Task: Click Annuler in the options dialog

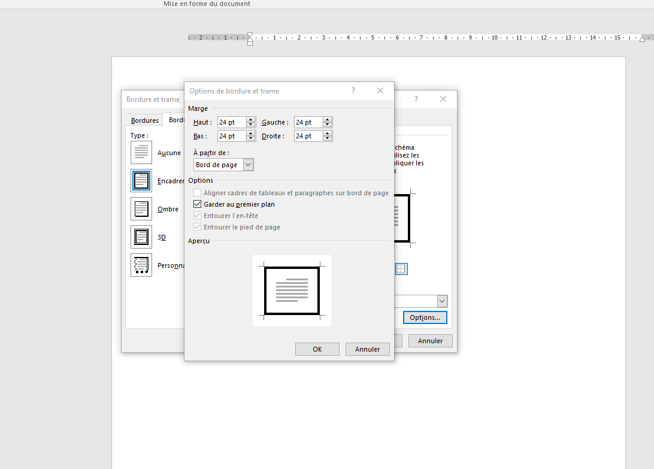Action: 368,349
